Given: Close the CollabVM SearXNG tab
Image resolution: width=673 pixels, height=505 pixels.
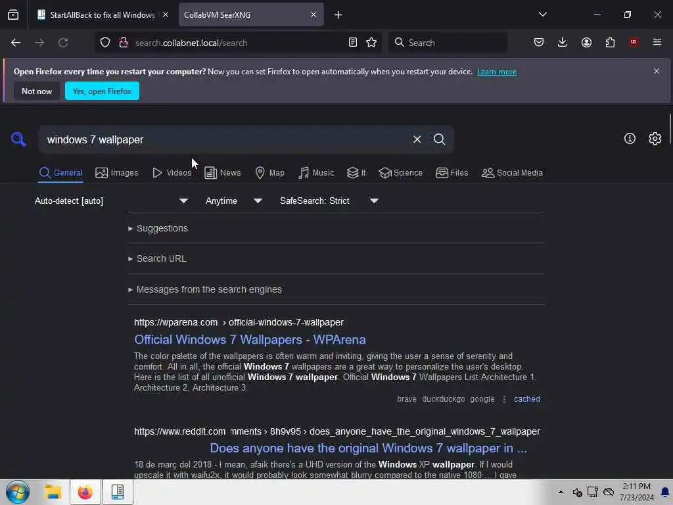Looking at the screenshot, I should coord(313,14).
